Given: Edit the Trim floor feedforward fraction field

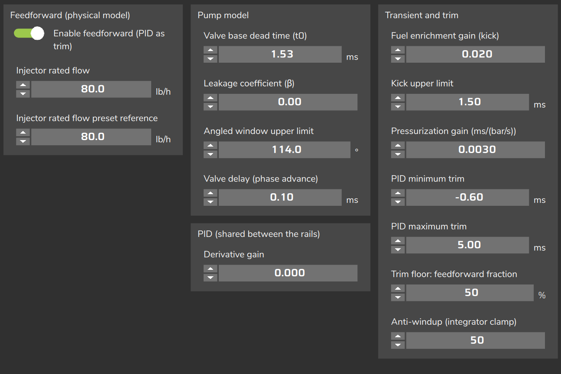Looking at the screenshot, I should coord(470,292).
